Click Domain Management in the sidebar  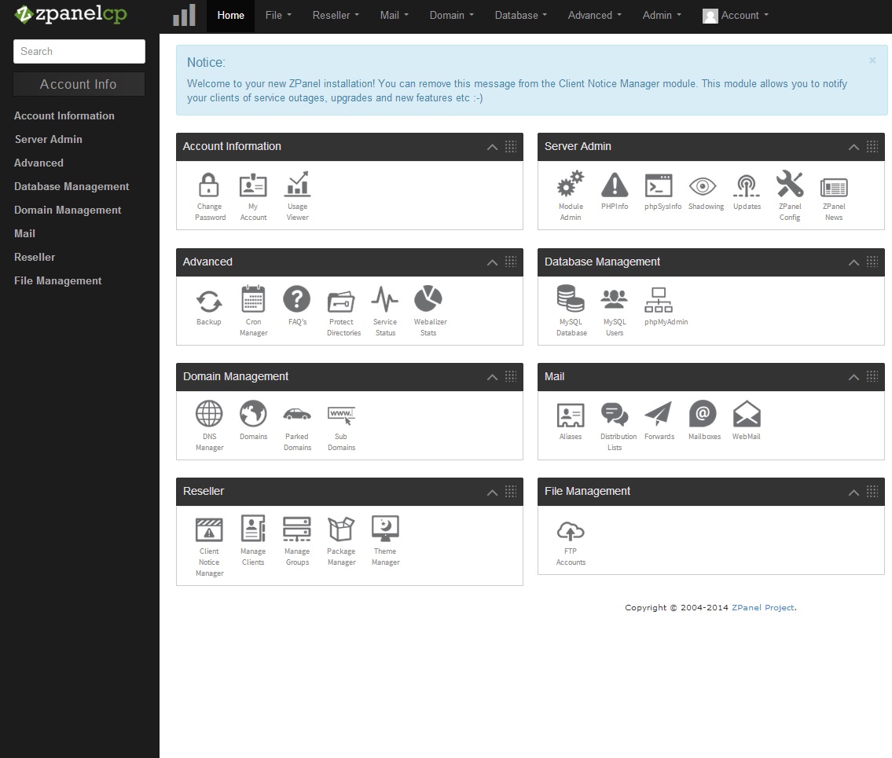[x=68, y=210]
